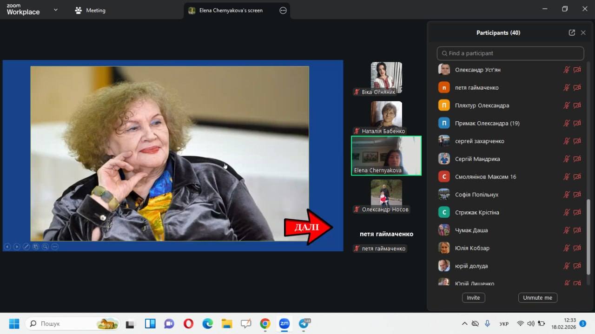This screenshot has height=334, width=595.
Task: Expand the Zoom Workplace dropdown chevron
Action: point(56,10)
